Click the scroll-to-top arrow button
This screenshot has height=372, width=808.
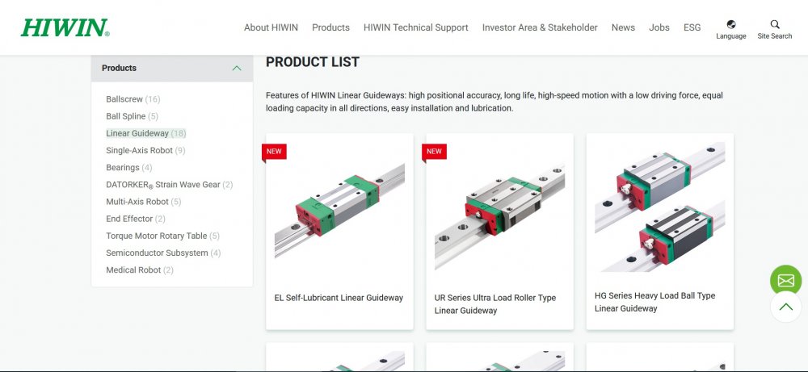(785, 307)
